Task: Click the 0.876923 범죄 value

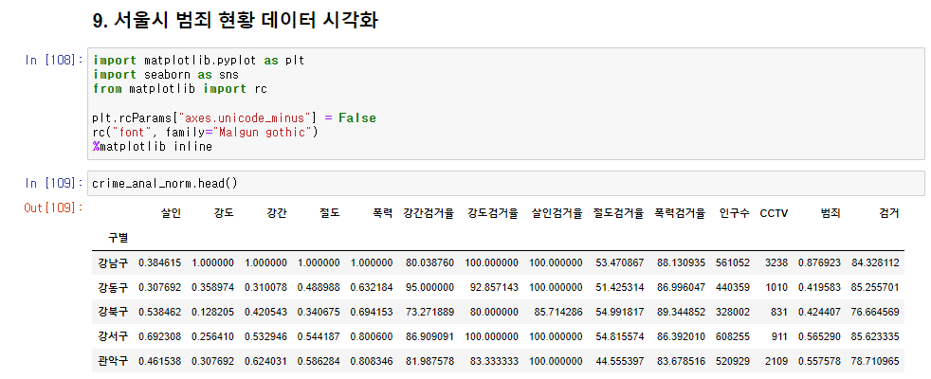Action: [819, 262]
